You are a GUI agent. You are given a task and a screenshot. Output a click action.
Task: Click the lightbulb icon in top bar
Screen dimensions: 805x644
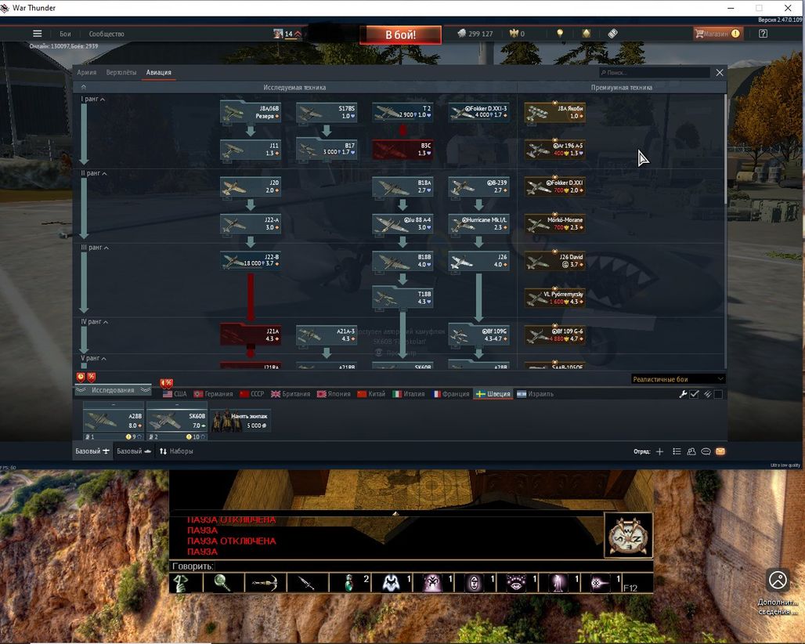click(x=560, y=34)
